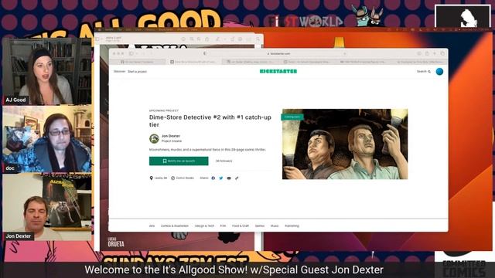Viewport: 495px width, 278px height.
Task: Open Food & Craft footer category
Action: coord(241,226)
